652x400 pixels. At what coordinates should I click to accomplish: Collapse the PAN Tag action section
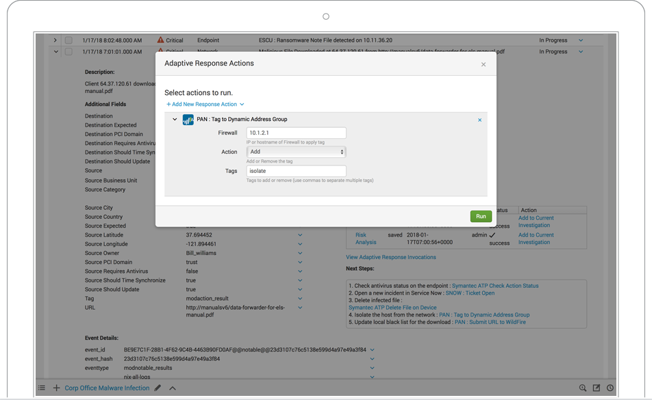click(x=175, y=120)
